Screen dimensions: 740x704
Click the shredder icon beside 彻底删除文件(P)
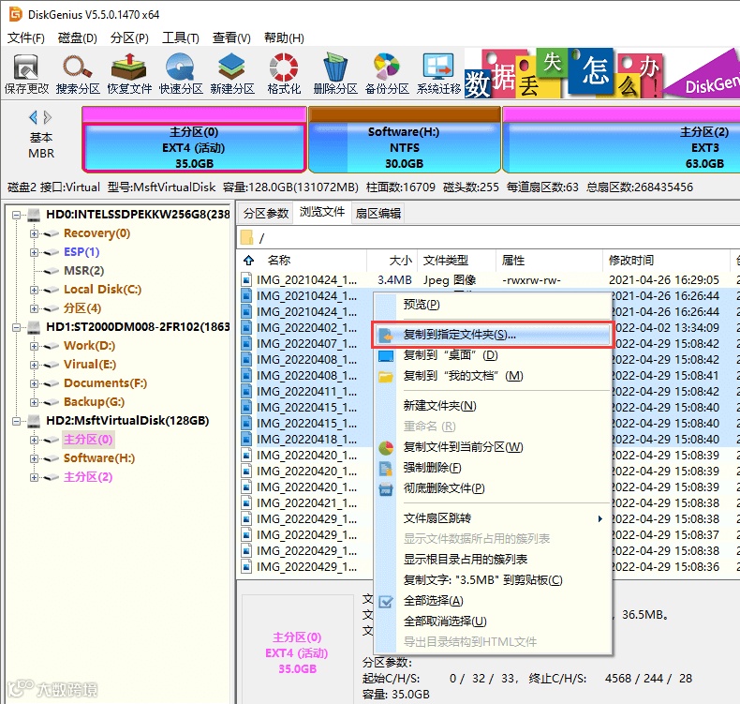[386, 488]
